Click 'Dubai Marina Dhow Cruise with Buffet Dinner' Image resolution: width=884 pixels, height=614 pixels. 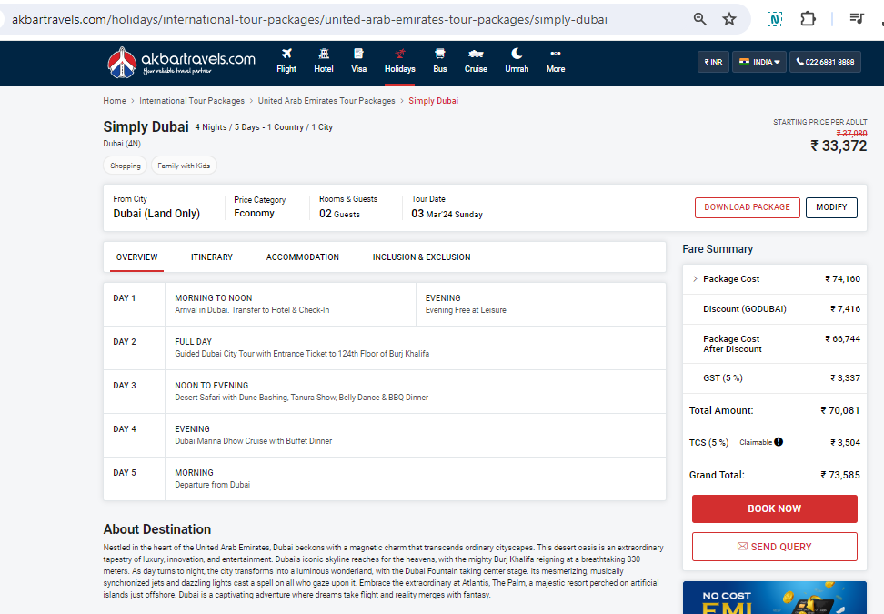(x=253, y=441)
